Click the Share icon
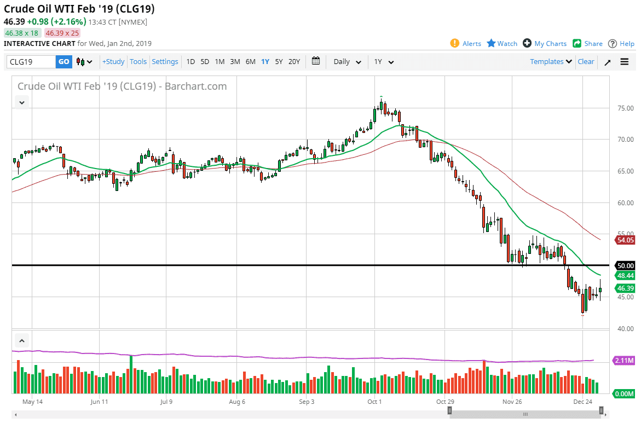This screenshot has height=423, width=641. click(577, 43)
